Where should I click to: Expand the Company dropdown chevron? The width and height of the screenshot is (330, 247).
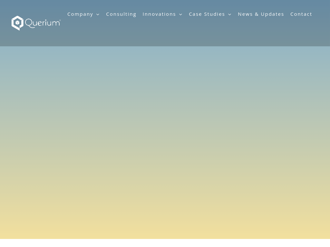point(98,14)
